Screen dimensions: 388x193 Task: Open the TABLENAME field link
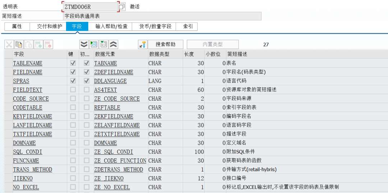(x=27, y=63)
